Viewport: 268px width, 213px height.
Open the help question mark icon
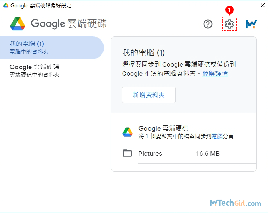(x=208, y=24)
